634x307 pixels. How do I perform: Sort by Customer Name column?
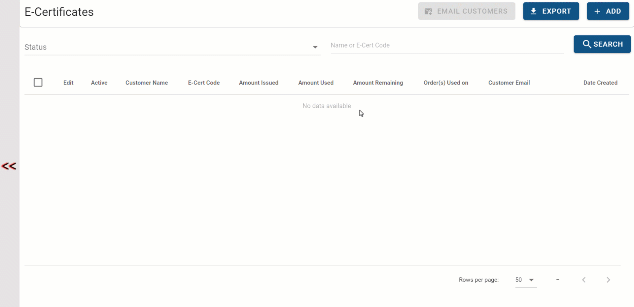point(147,83)
